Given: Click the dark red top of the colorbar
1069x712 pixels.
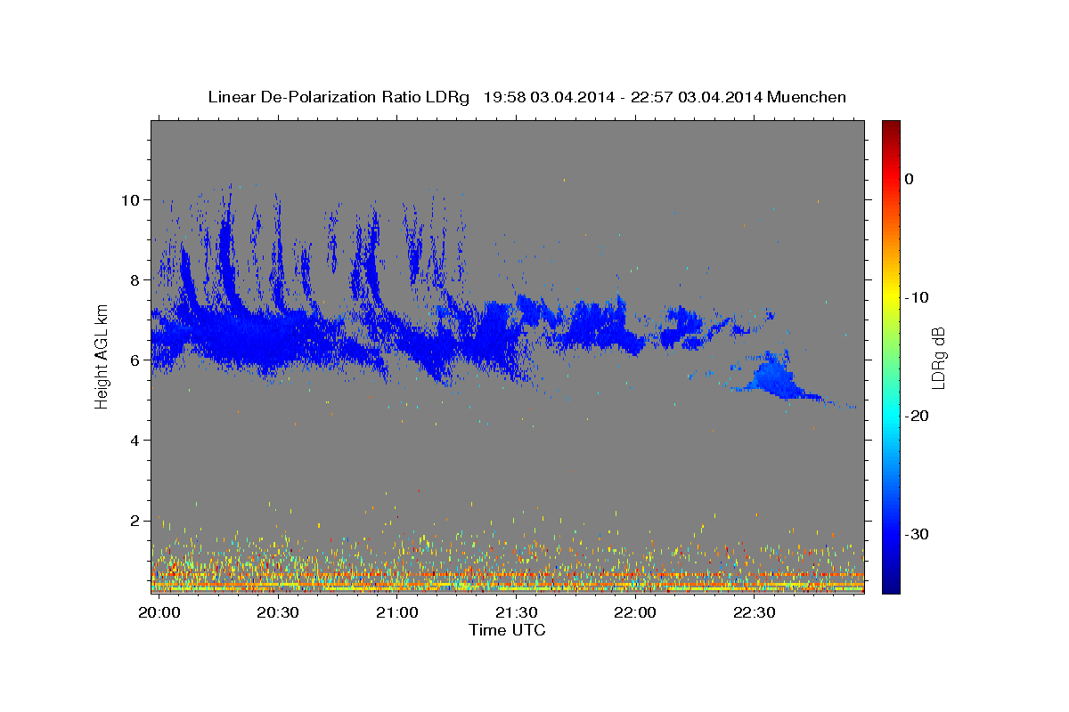Looking at the screenshot, I should click(890, 126).
